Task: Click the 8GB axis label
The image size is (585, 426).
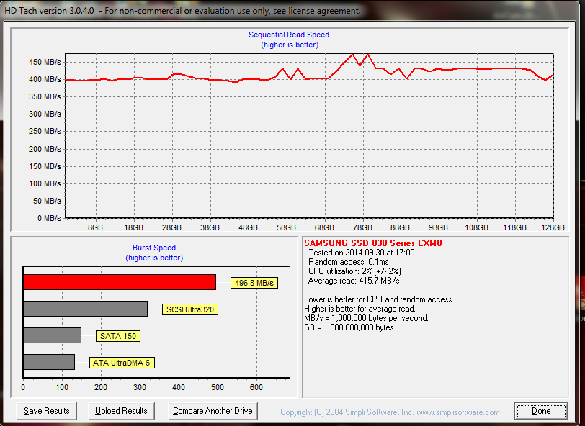Action: click(x=95, y=227)
